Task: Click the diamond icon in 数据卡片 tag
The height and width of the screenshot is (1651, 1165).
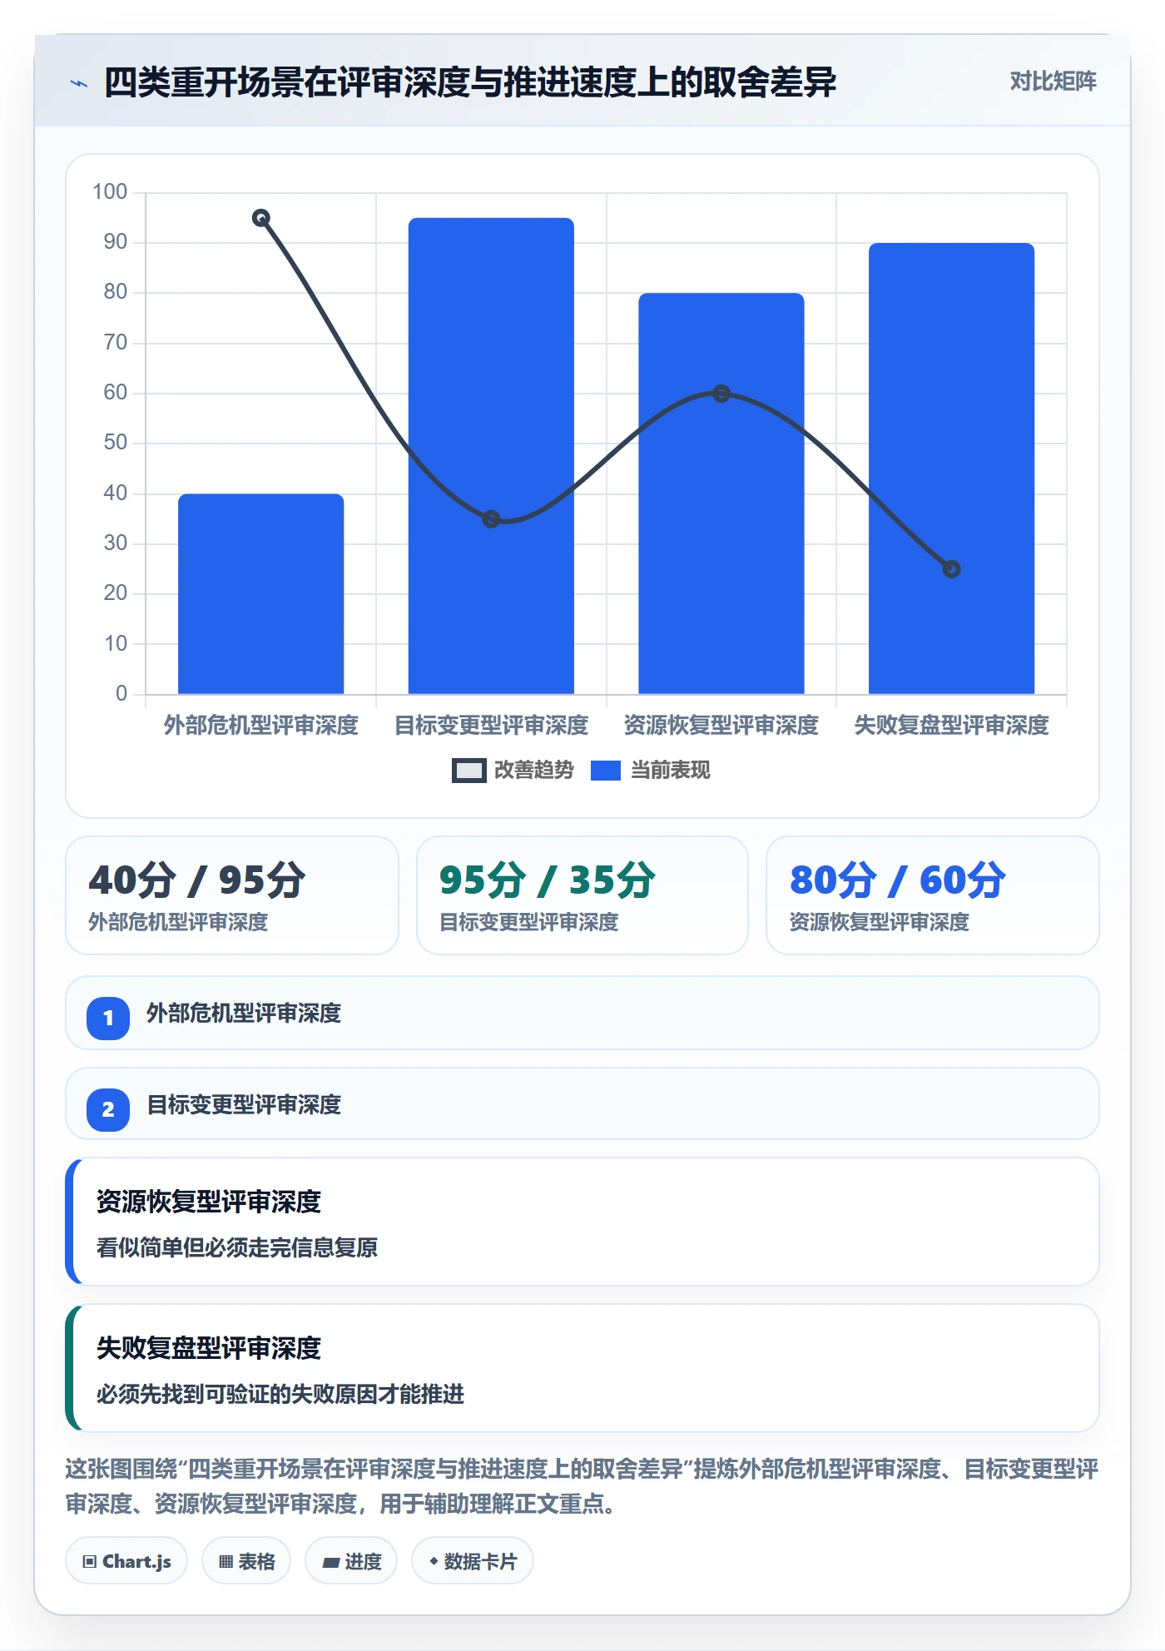Action: [434, 1561]
